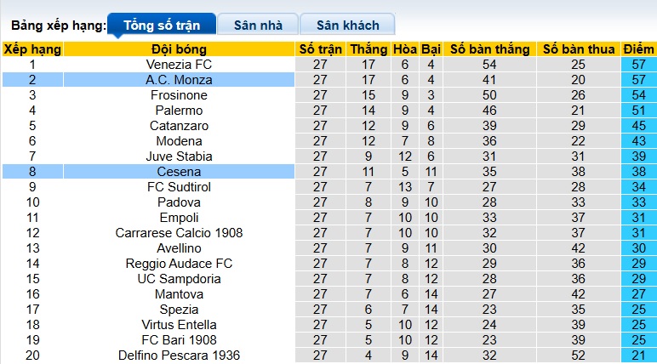This screenshot has width=657, height=364.
Task: Click the Số bàn thua header
Action: click(579, 49)
